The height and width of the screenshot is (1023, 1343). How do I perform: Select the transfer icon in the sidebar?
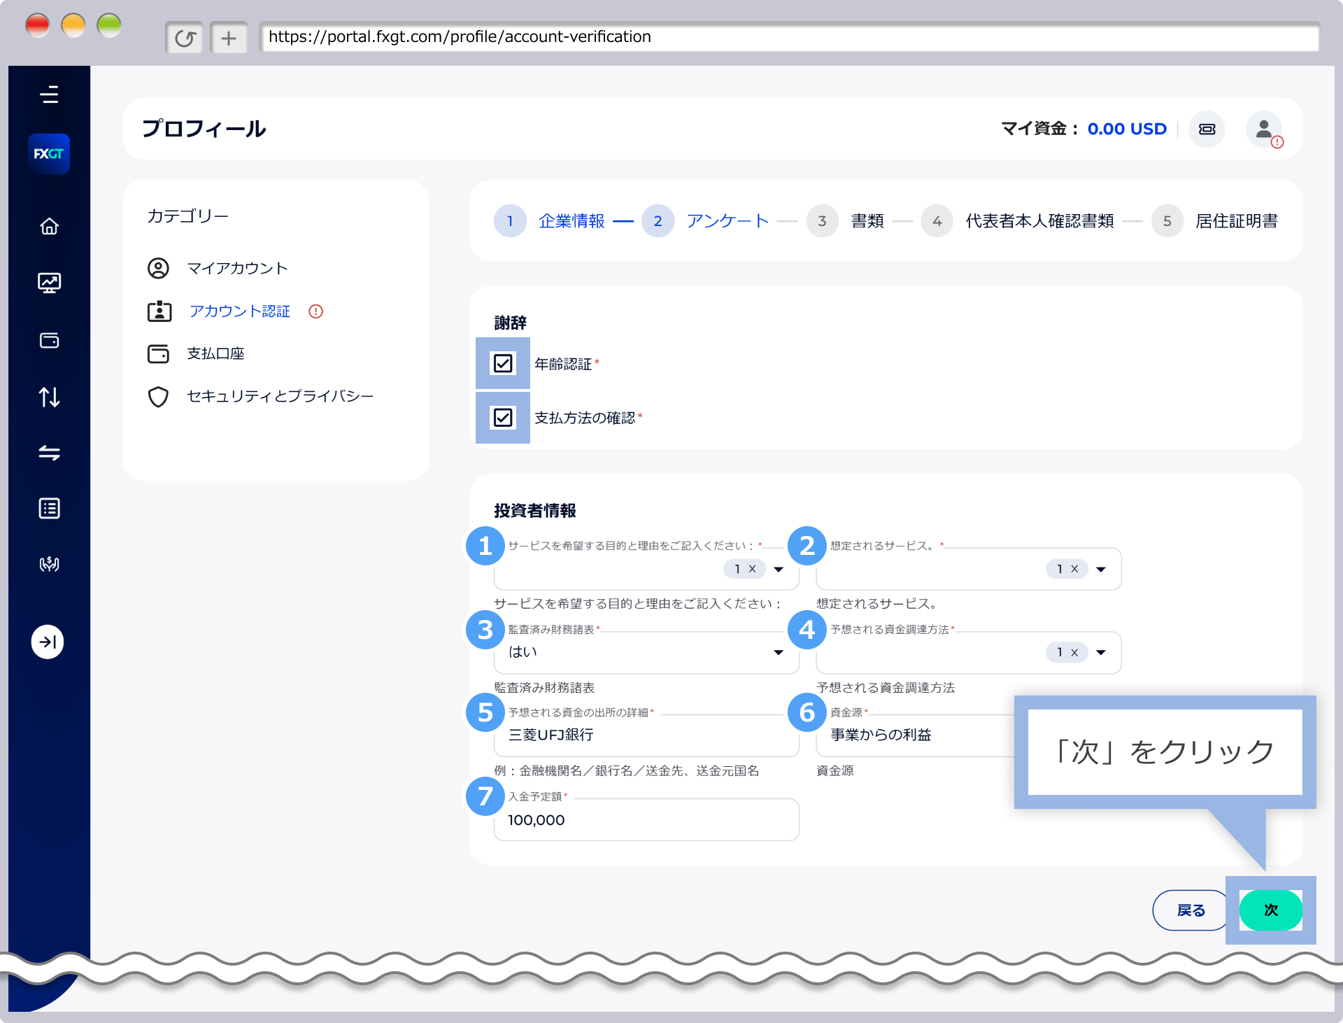[49, 453]
